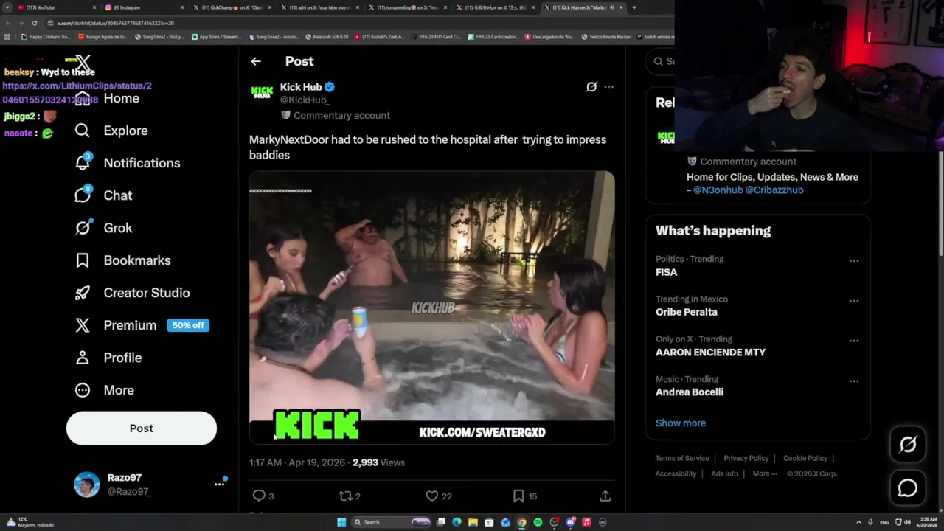The image size is (944, 531).
Task: Open Chat bubble icon in sidebar
Action: [x=83, y=195]
